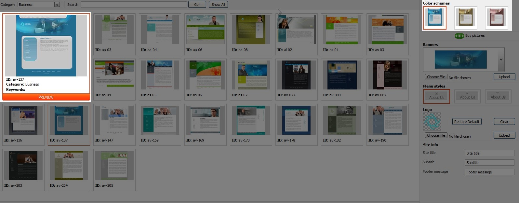Click the Go! search button

pyautogui.click(x=197, y=5)
